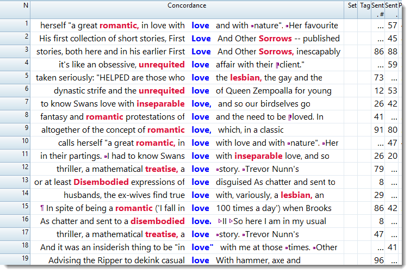
Task: Click value 59 in row 4
Action: click(x=393, y=65)
